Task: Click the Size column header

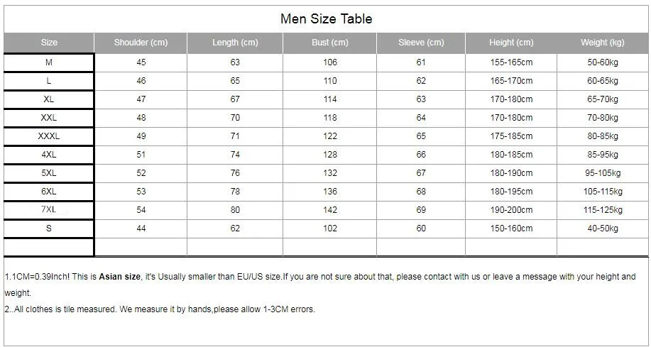Action: (x=49, y=43)
